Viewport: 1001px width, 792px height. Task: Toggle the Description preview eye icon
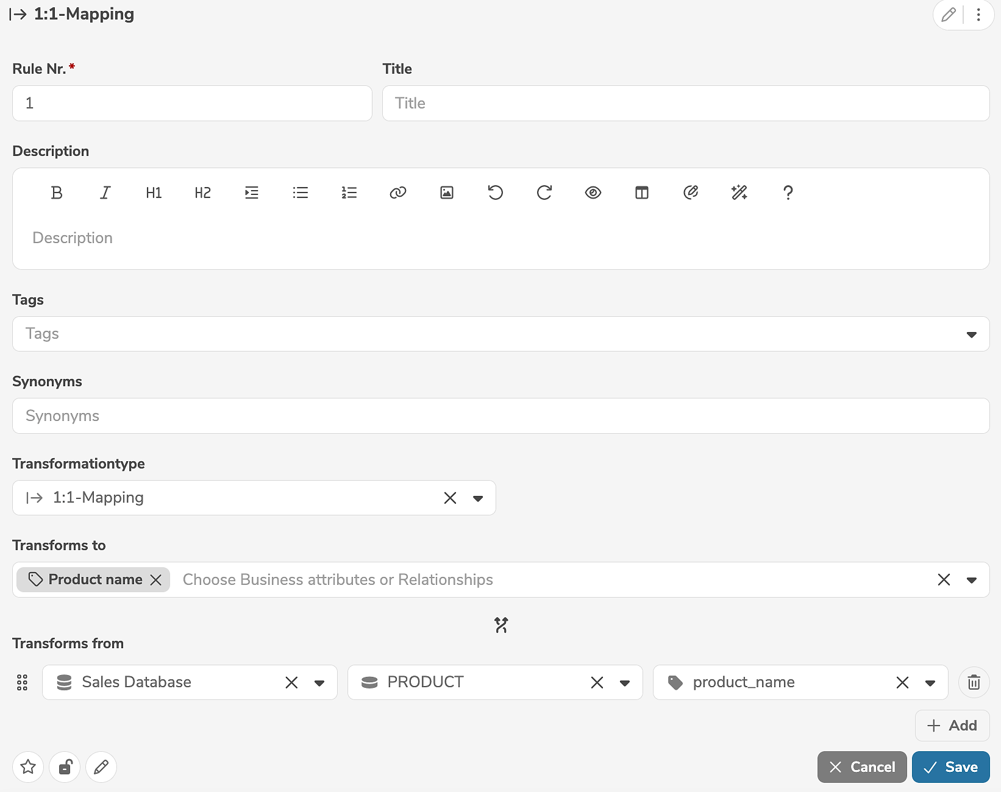point(593,193)
